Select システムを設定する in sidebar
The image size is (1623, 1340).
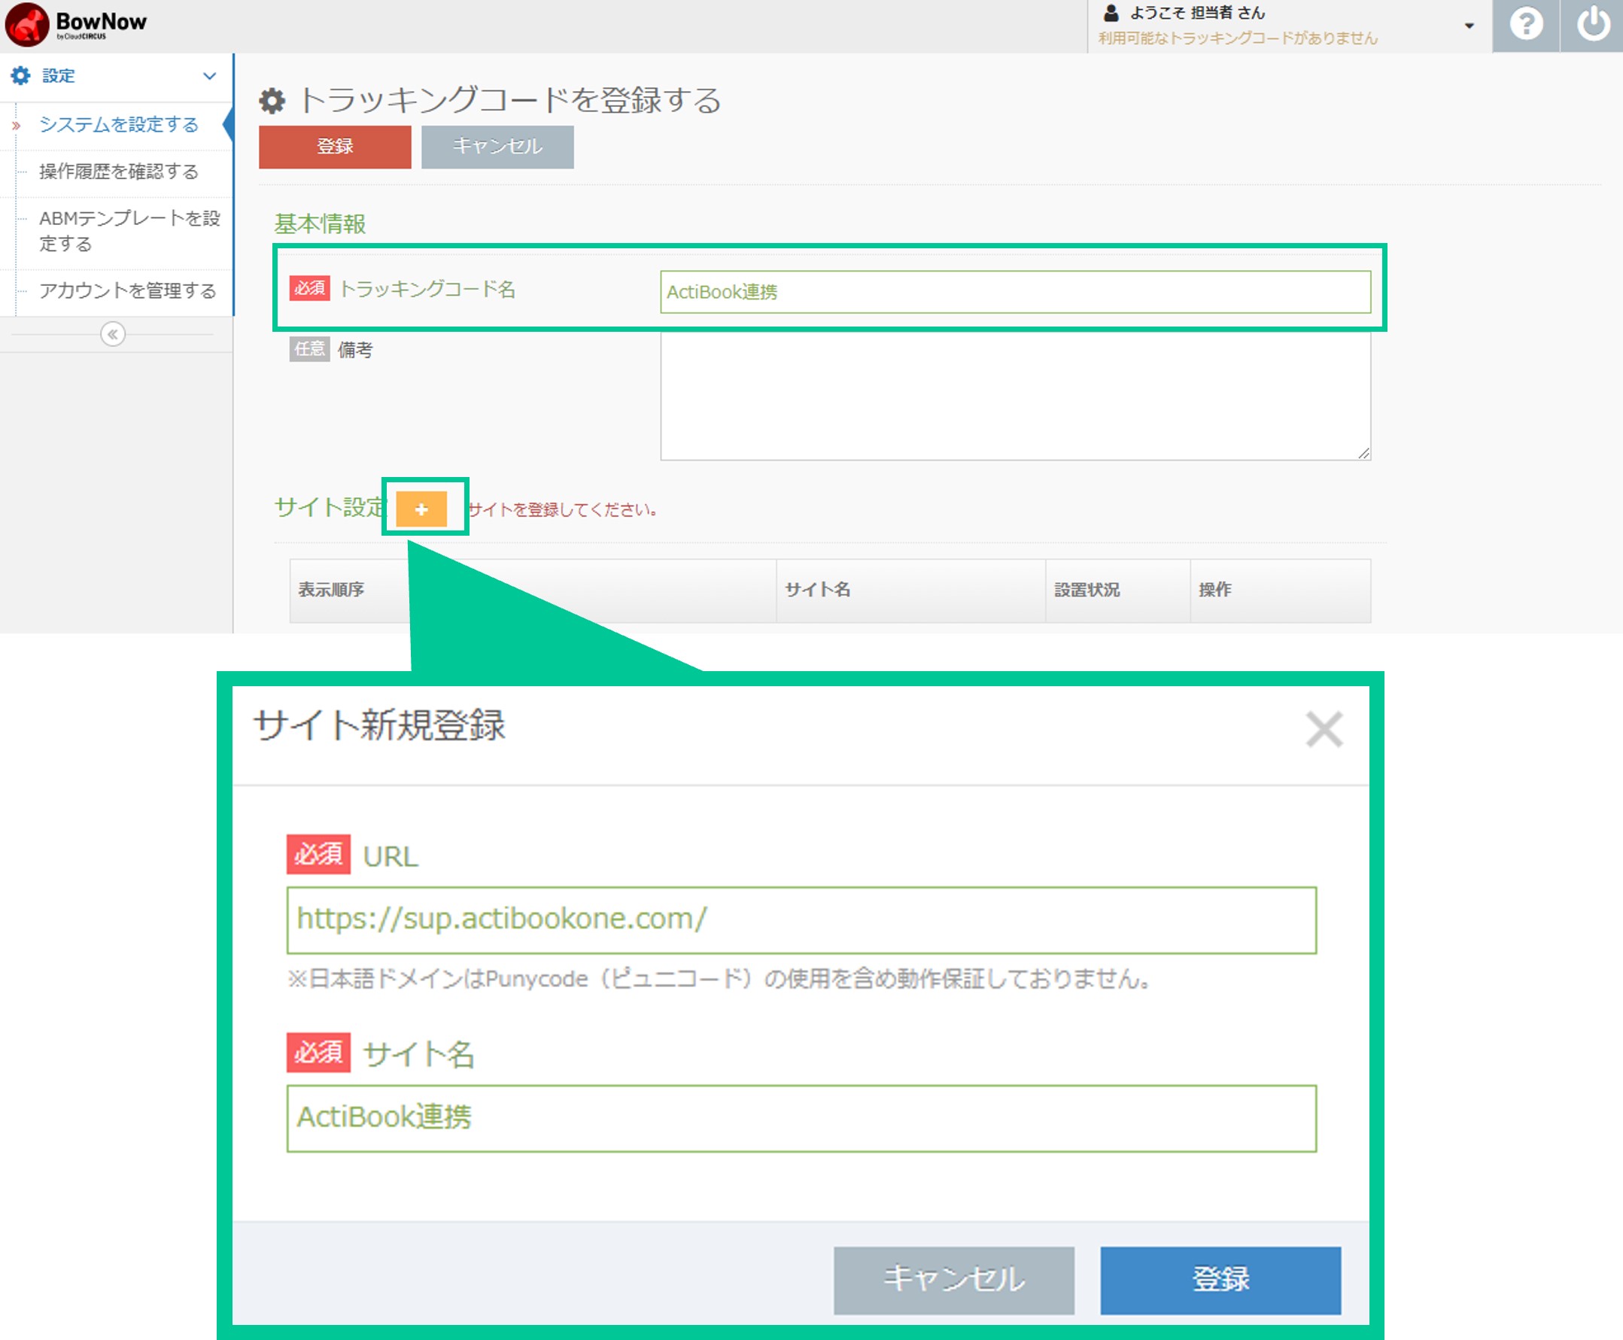click(x=119, y=124)
